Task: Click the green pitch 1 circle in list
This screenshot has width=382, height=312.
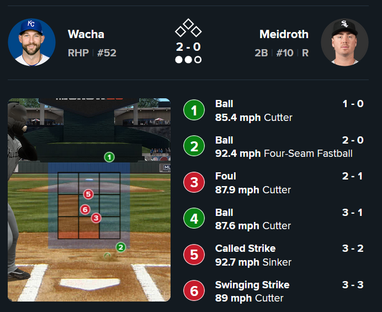Action: (194, 110)
